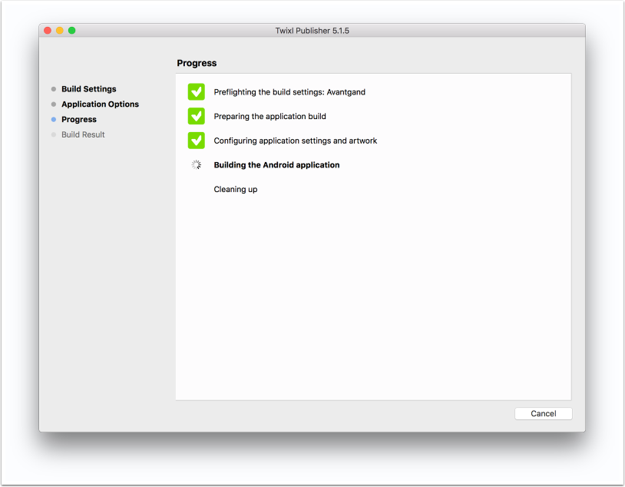The width and height of the screenshot is (625, 487).
Task: Select the 'Cleaning up' step text
Action: pyautogui.click(x=236, y=190)
